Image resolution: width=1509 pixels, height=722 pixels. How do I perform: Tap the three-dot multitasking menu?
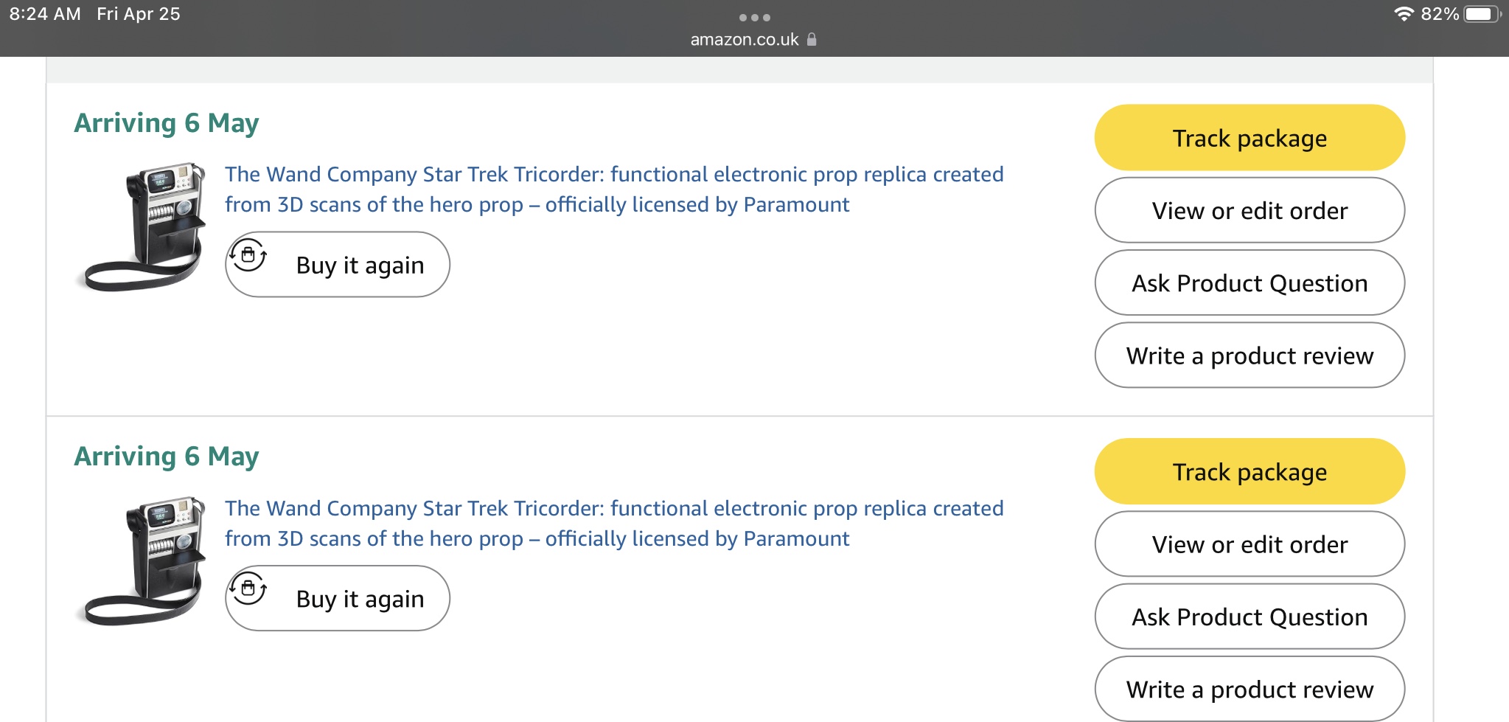click(754, 17)
